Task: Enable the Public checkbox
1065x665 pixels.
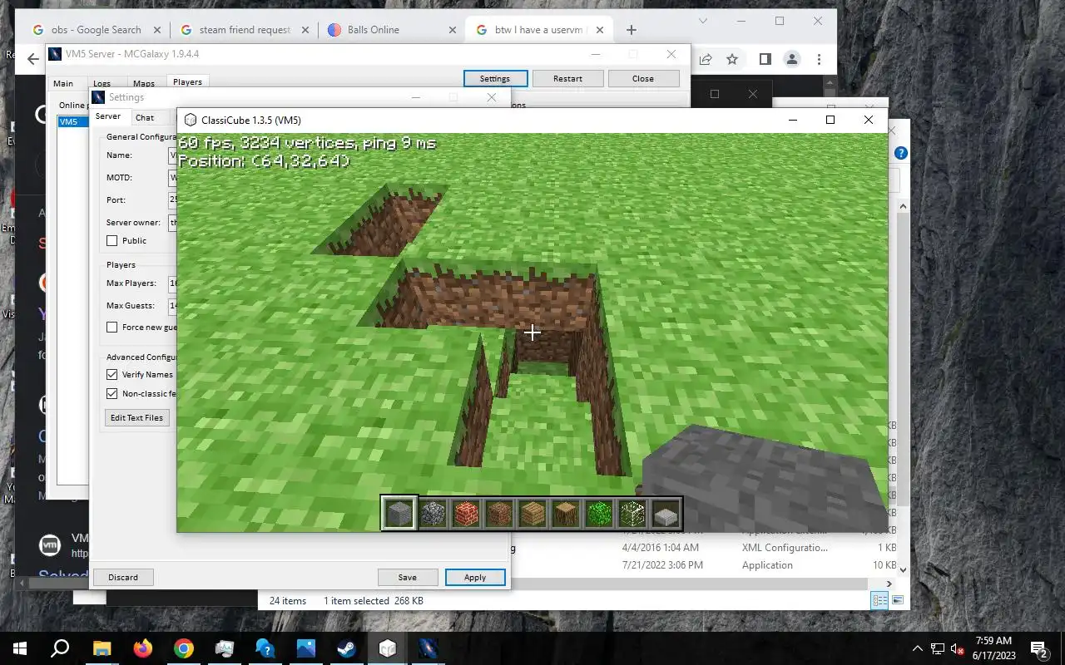Action: 112,241
